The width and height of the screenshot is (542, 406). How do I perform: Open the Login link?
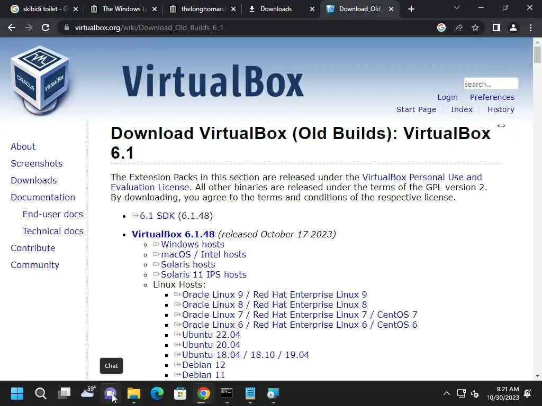447,97
